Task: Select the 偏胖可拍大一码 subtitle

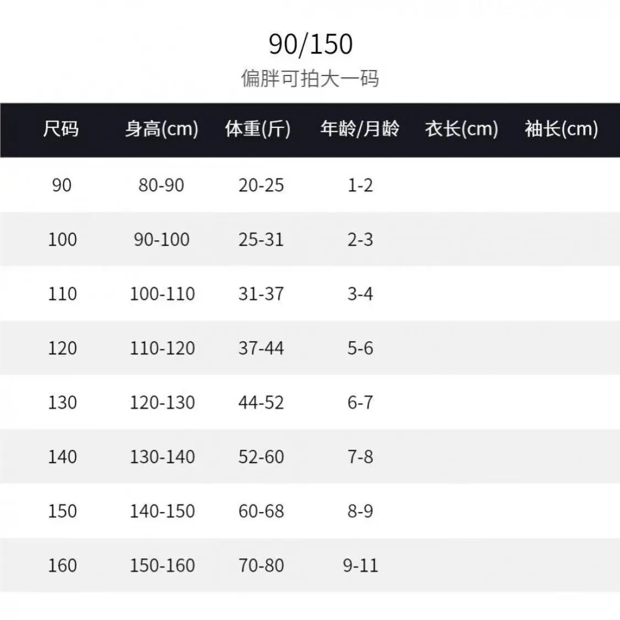Action: click(310, 78)
